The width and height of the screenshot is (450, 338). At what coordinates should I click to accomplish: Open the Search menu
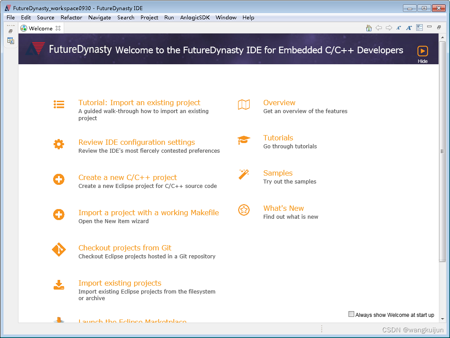tap(126, 18)
